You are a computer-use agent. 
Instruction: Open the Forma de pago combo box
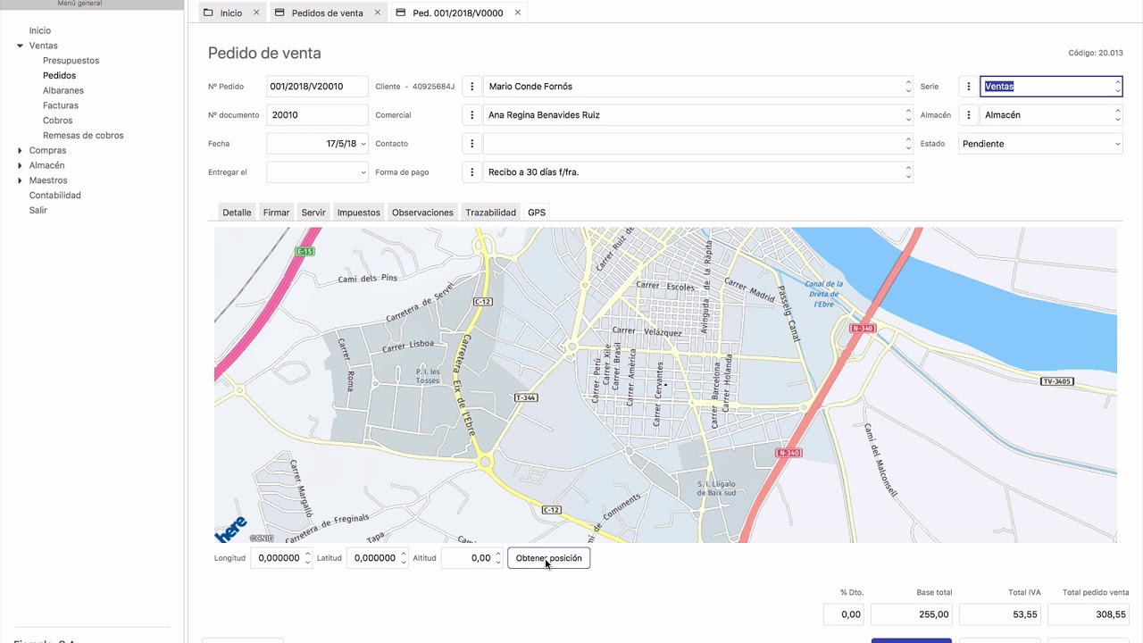[698, 172]
